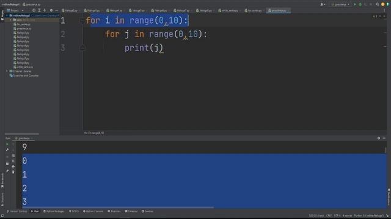Image resolution: width=391 pixels, height=219 pixels.
Task: Click editor tabs vertical dots menu
Action: point(384,10)
